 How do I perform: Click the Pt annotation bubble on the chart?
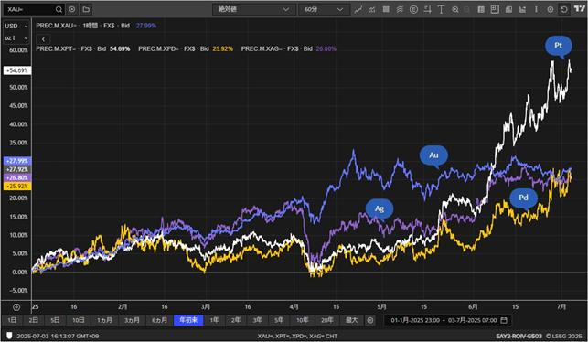coord(559,46)
